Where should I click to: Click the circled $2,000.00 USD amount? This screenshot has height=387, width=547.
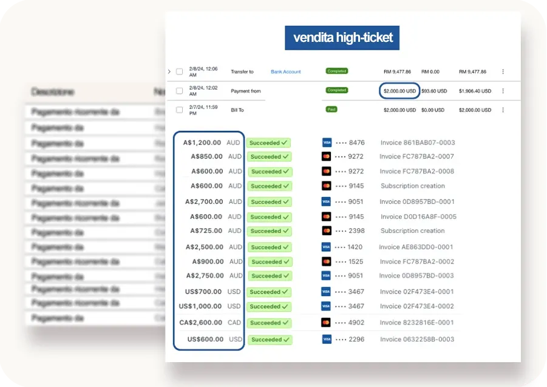399,91
